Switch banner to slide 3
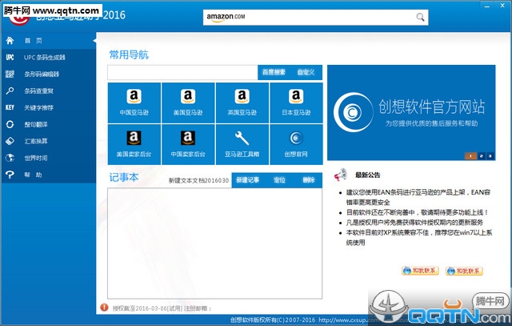Viewport: 512px width, 326px height. pyautogui.click(x=490, y=156)
